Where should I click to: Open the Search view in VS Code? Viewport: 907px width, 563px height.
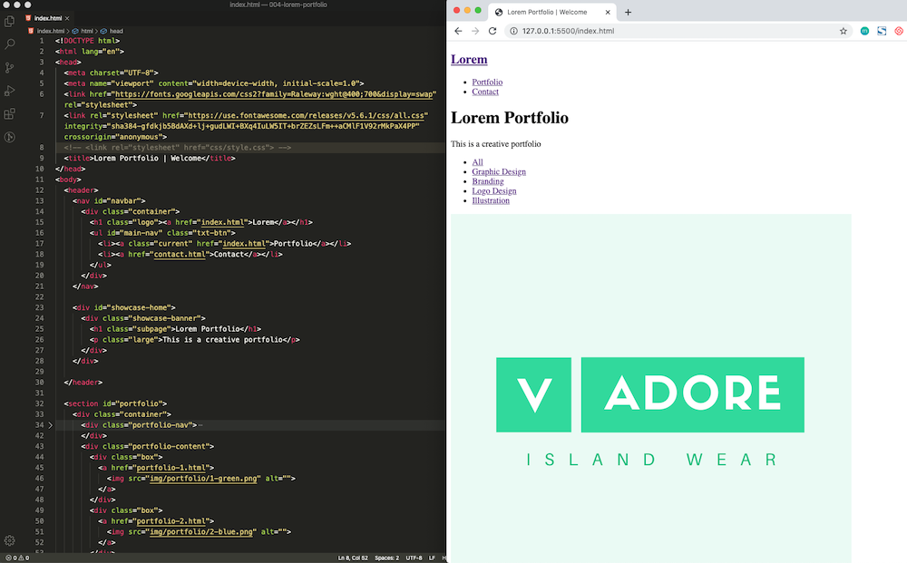tap(9, 44)
